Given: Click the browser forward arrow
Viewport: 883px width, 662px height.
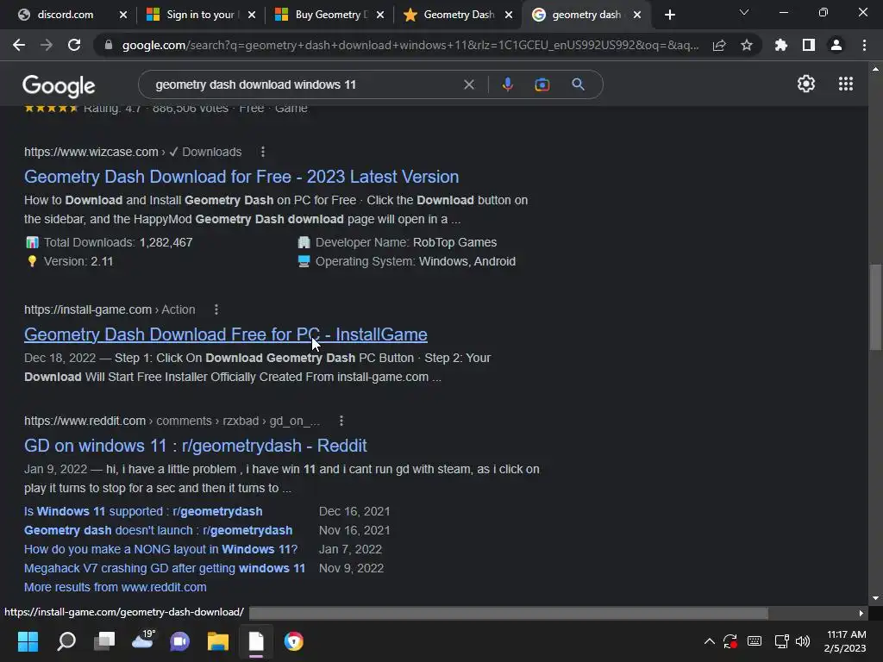Looking at the screenshot, I should (x=47, y=45).
